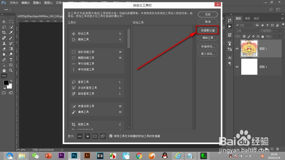285x160 pixels.
Task: Select the Lasso tool in the left toolbox
Action: point(4,27)
